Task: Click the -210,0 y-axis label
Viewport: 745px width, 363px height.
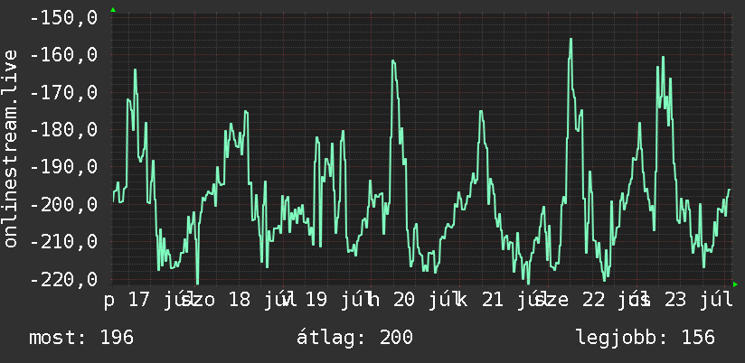Action: coord(63,241)
